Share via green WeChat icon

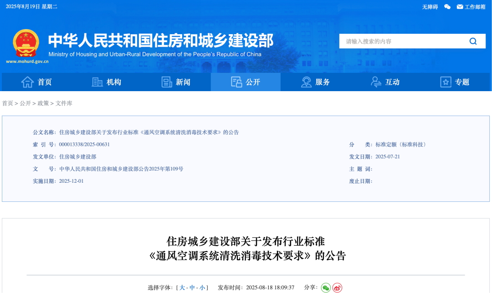326,288
